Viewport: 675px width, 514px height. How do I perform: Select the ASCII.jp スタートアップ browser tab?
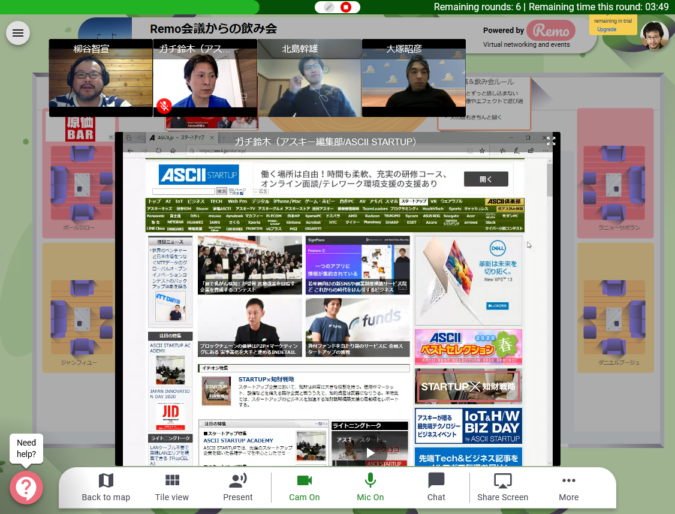[x=181, y=138]
